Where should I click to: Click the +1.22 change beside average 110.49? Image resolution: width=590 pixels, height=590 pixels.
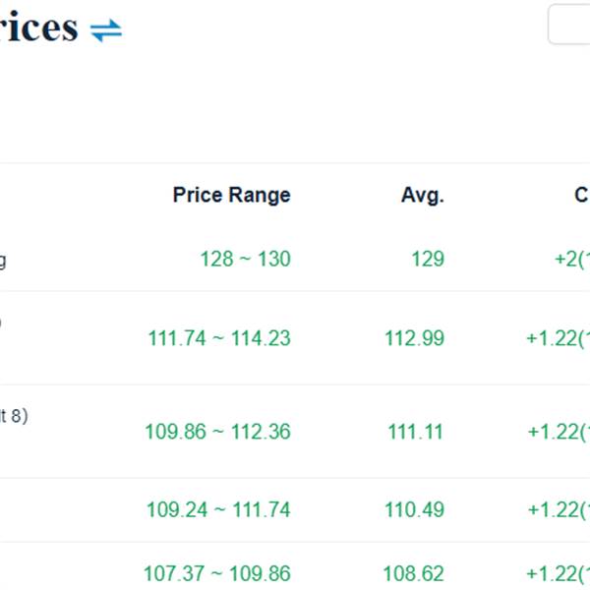point(558,509)
